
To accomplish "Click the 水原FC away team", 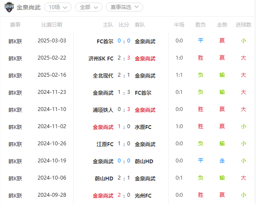I will click(x=143, y=127).
